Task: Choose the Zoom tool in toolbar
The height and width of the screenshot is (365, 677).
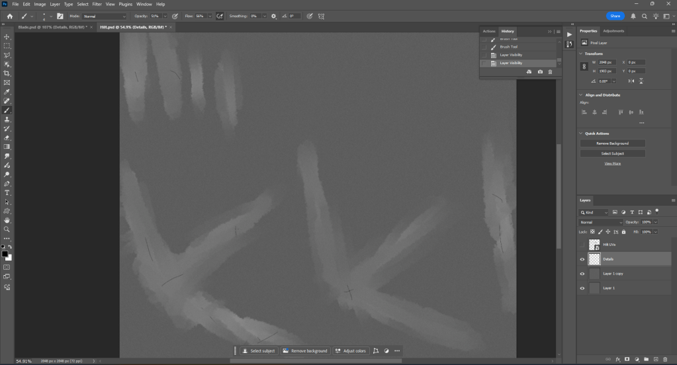Action: click(x=7, y=229)
